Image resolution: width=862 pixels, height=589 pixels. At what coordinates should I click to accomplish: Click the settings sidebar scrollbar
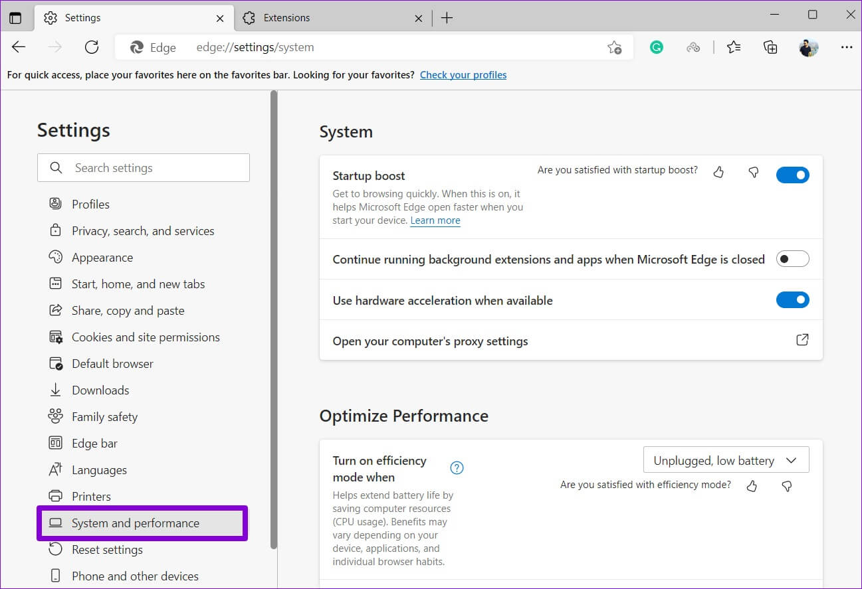tap(273, 320)
